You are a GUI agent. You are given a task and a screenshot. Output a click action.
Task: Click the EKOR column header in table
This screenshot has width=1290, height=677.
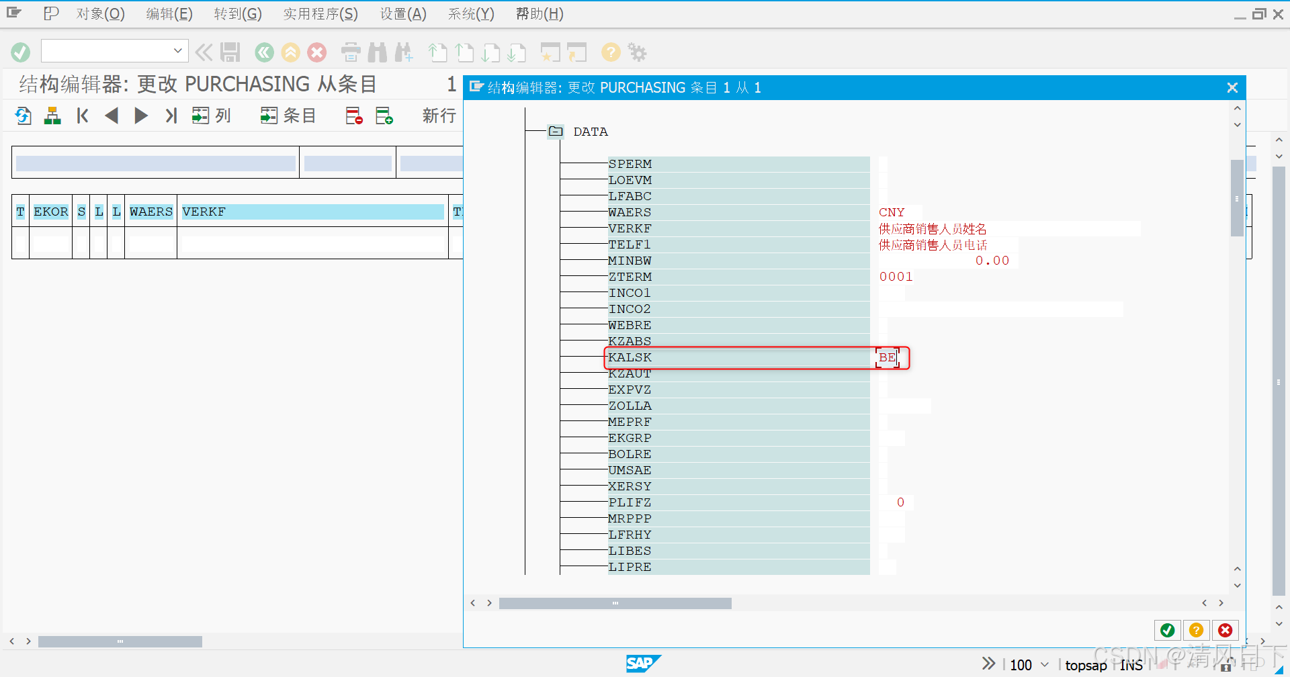tap(51, 212)
